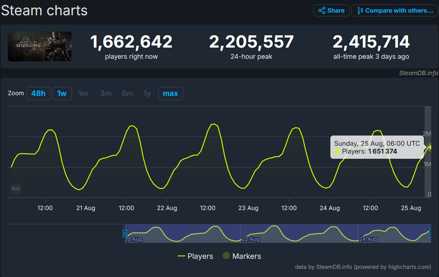Toggle the Players series in legend

(x=195, y=256)
